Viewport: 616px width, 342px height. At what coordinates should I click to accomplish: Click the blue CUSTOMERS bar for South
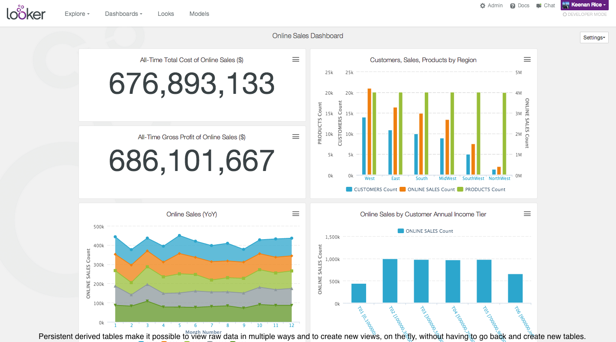416,155
